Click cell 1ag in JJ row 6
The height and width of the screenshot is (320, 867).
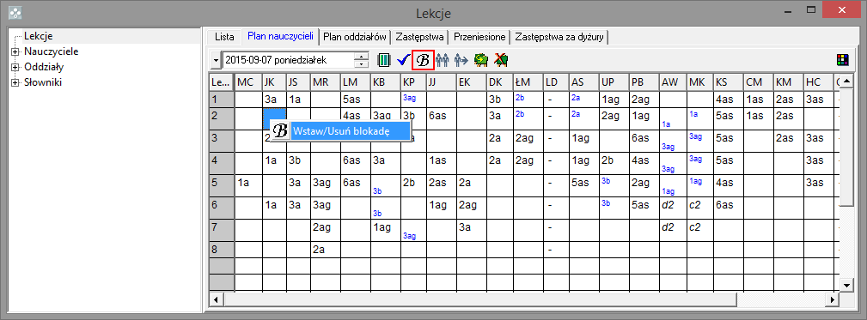click(x=441, y=208)
